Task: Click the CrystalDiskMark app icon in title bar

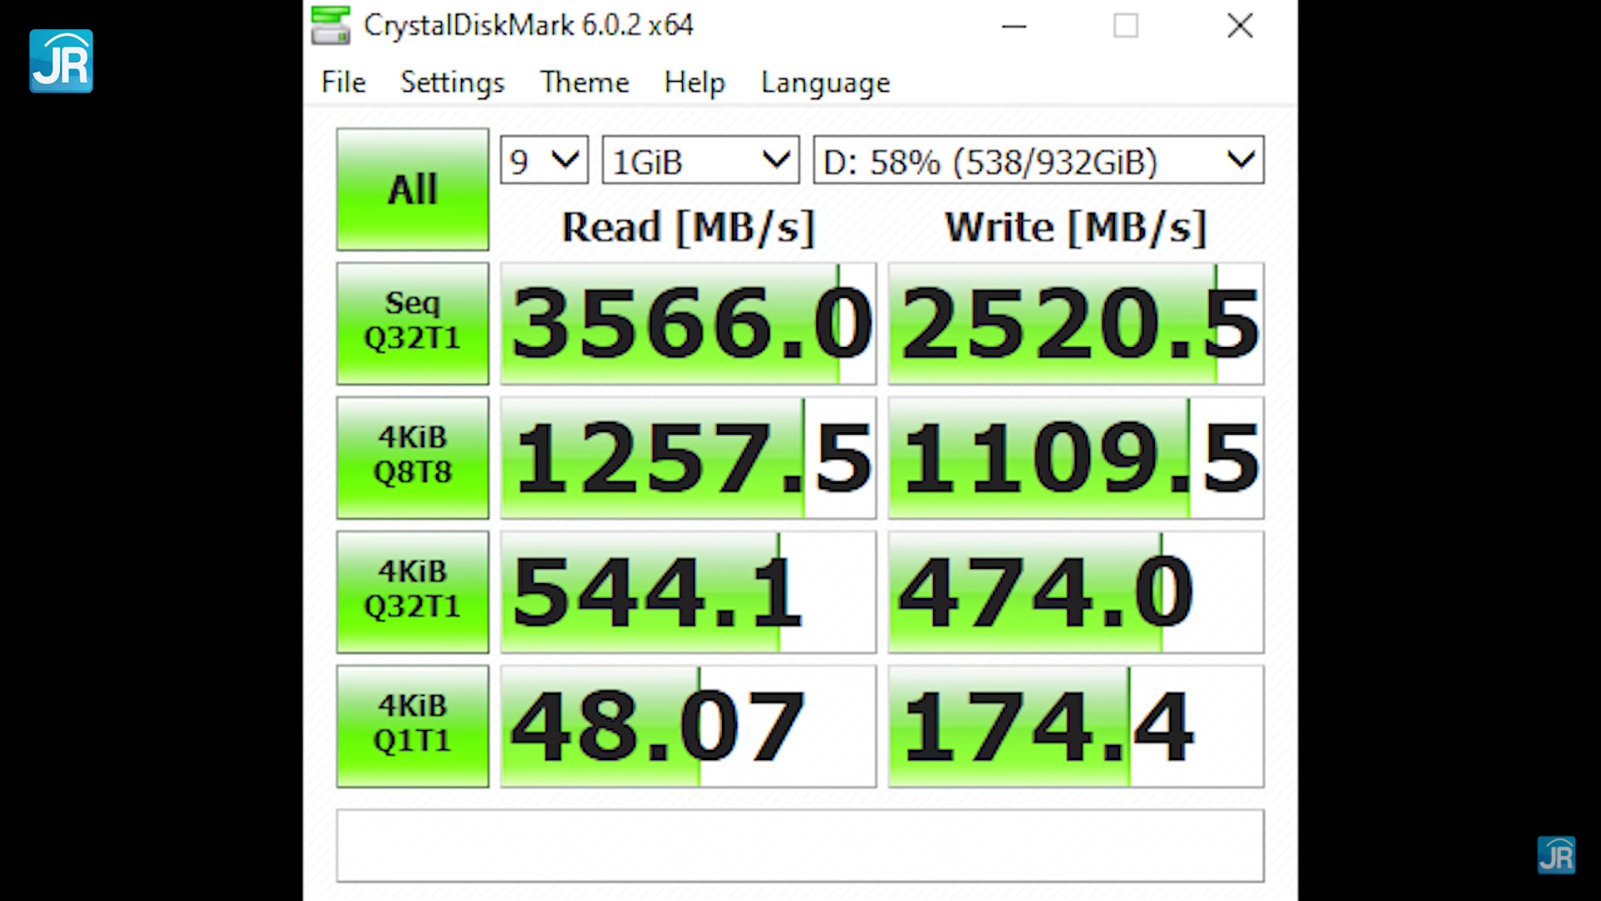Action: pyautogui.click(x=330, y=25)
